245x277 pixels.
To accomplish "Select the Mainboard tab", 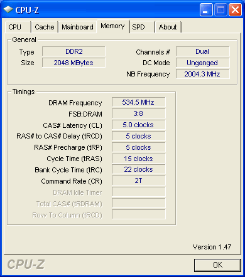I will (77, 27).
